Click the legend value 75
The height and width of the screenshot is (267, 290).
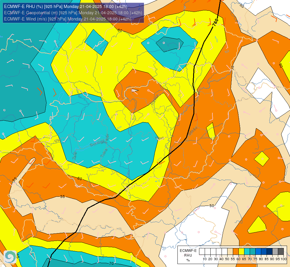click(255, 259)
